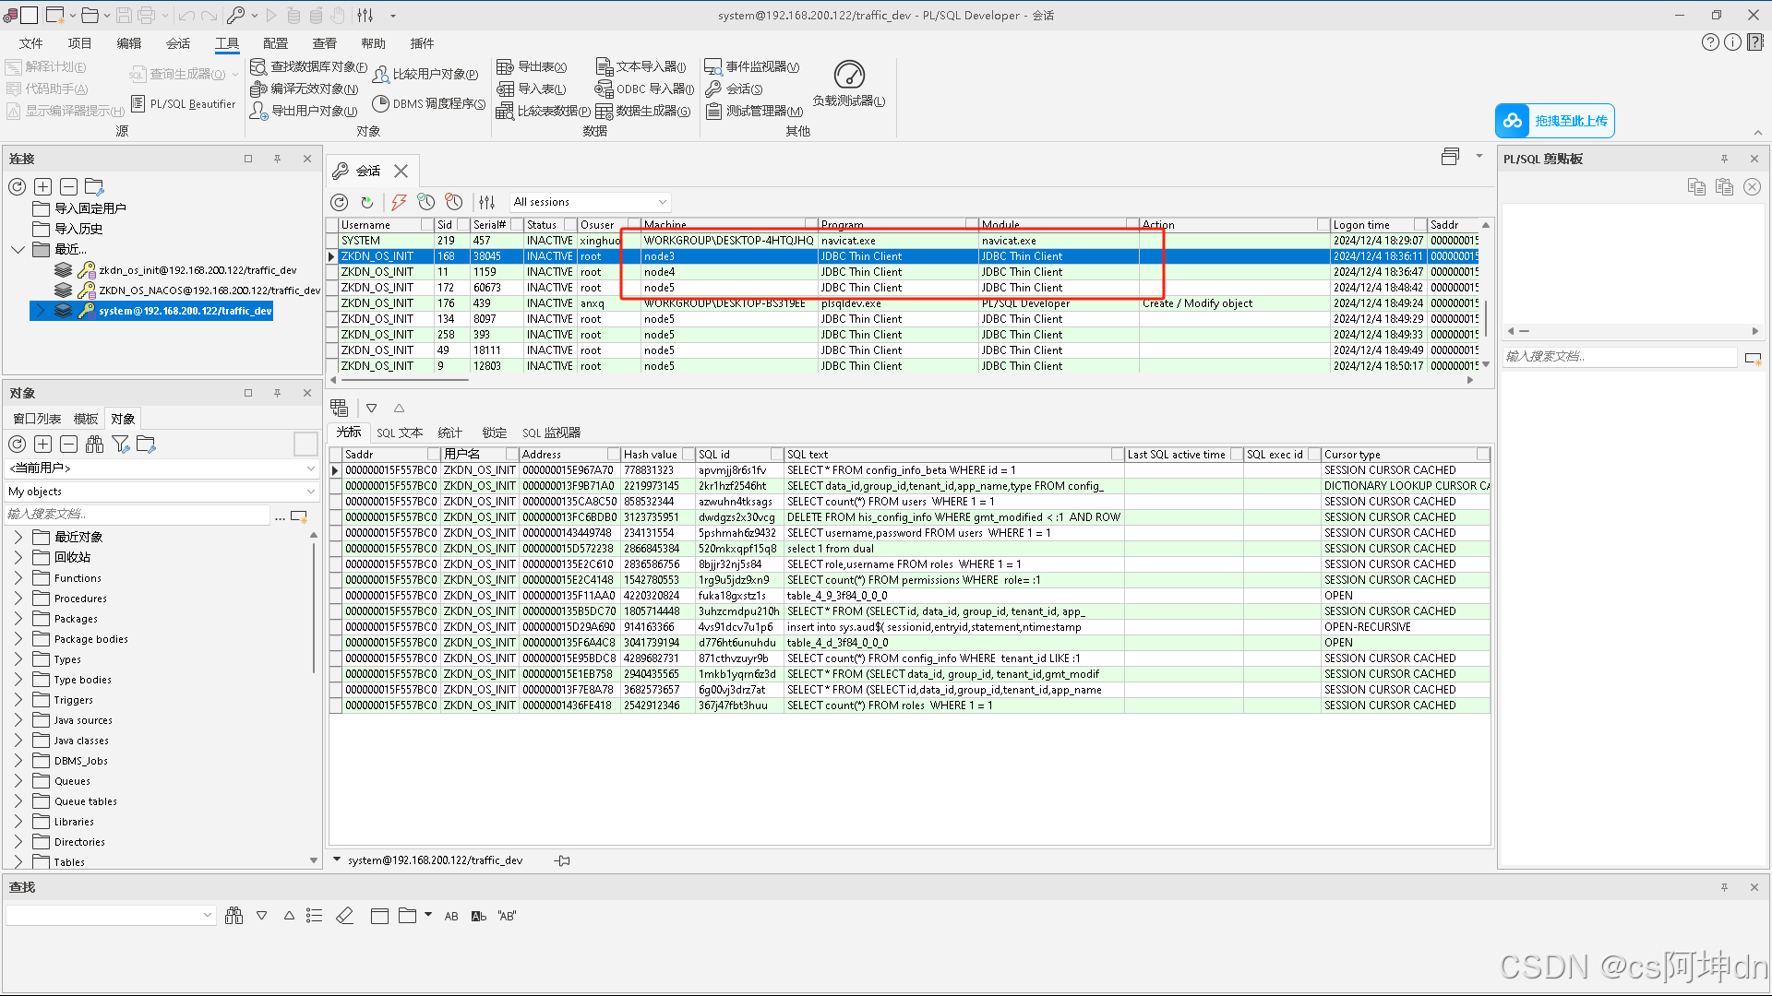This screenshot has height=996, width=1772.
Task: Open 导入表 (Import Tables) tool
Action: point(532,89)
